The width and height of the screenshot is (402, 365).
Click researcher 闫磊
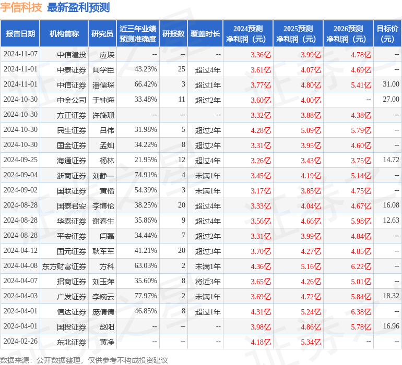click(x=107, y=236)
